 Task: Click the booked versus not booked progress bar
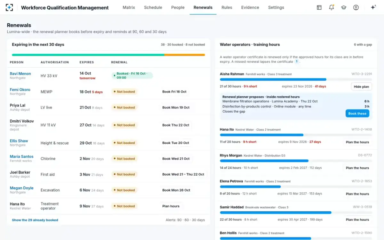(108, 55)
